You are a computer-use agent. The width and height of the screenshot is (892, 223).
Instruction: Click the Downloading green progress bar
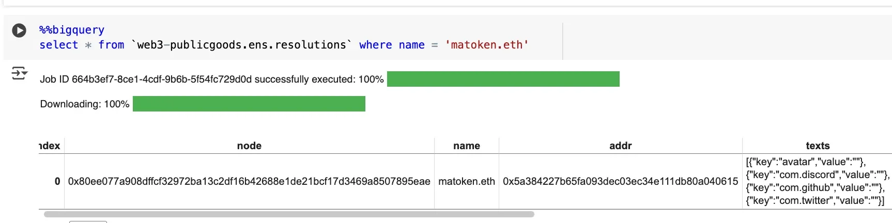249,104
